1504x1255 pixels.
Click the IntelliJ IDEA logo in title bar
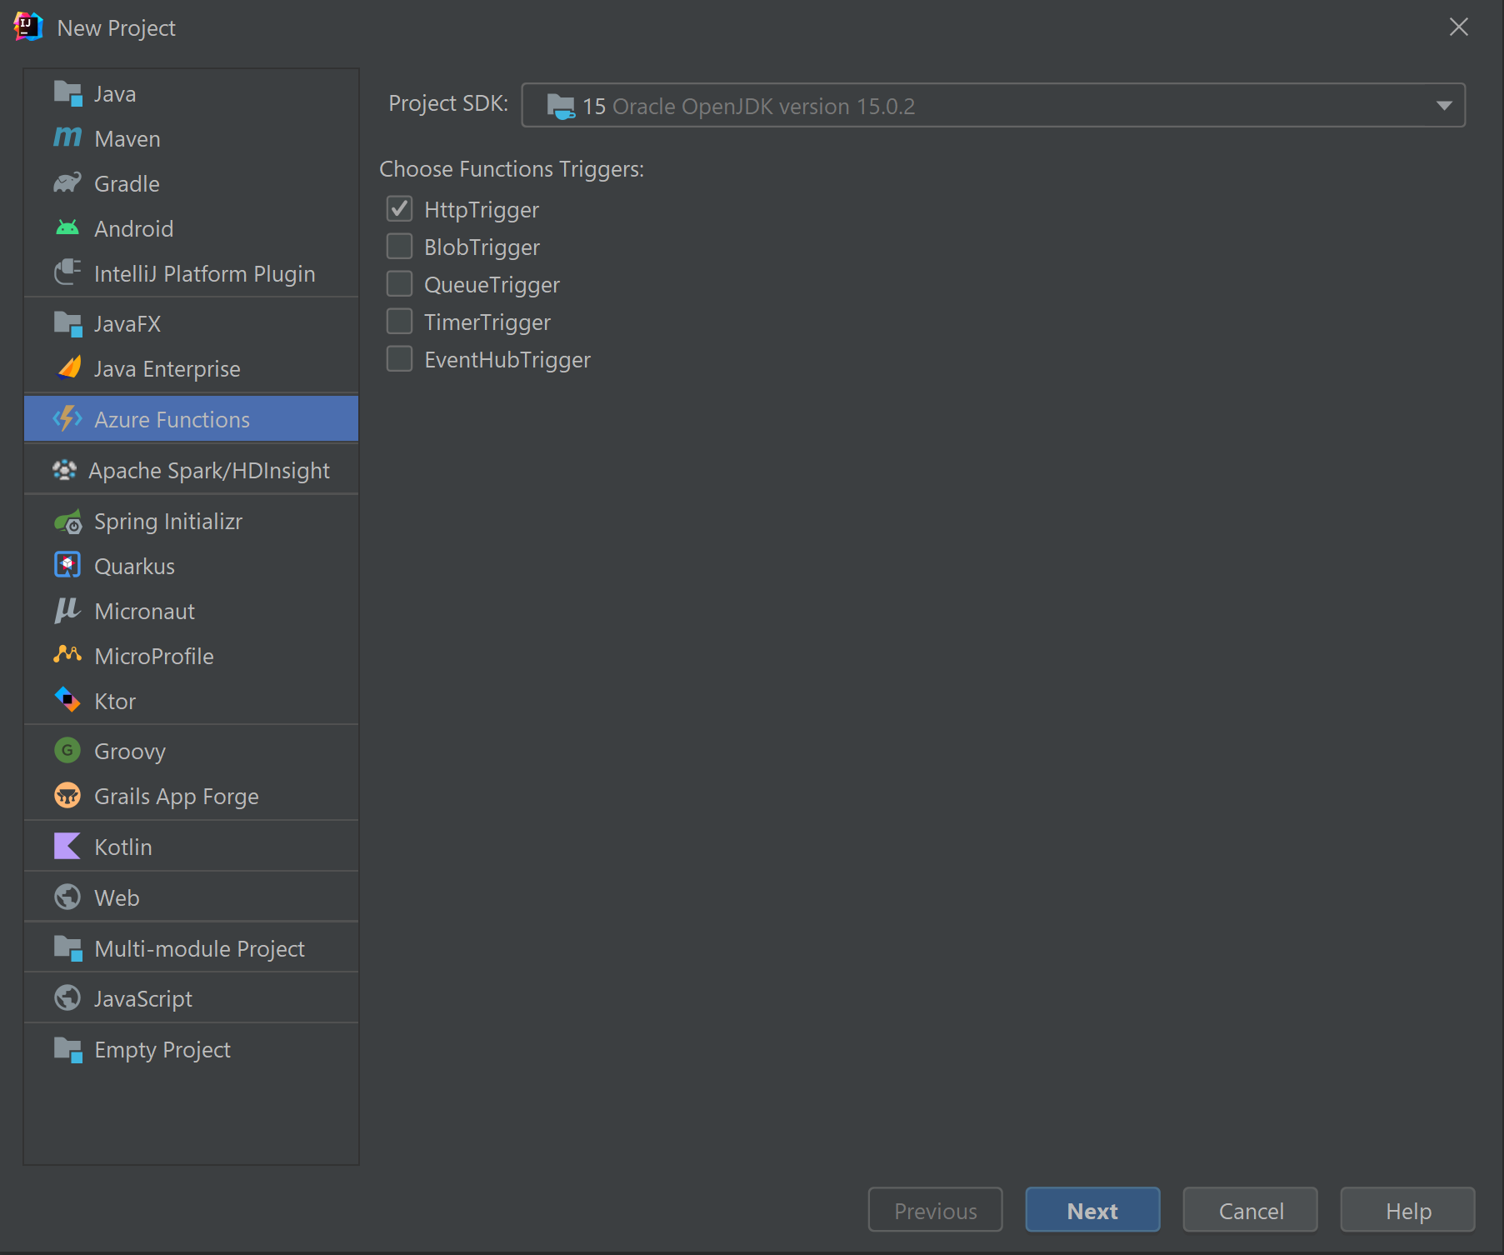28,27
